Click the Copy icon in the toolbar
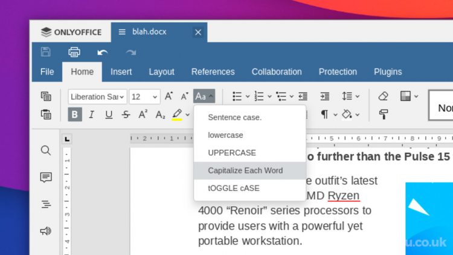This screenshot has width=453, height=255. pyautogui.click(x=46, y=96)
